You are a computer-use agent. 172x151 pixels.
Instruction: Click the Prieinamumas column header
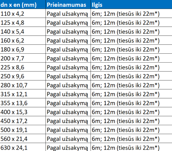[68, 4]
